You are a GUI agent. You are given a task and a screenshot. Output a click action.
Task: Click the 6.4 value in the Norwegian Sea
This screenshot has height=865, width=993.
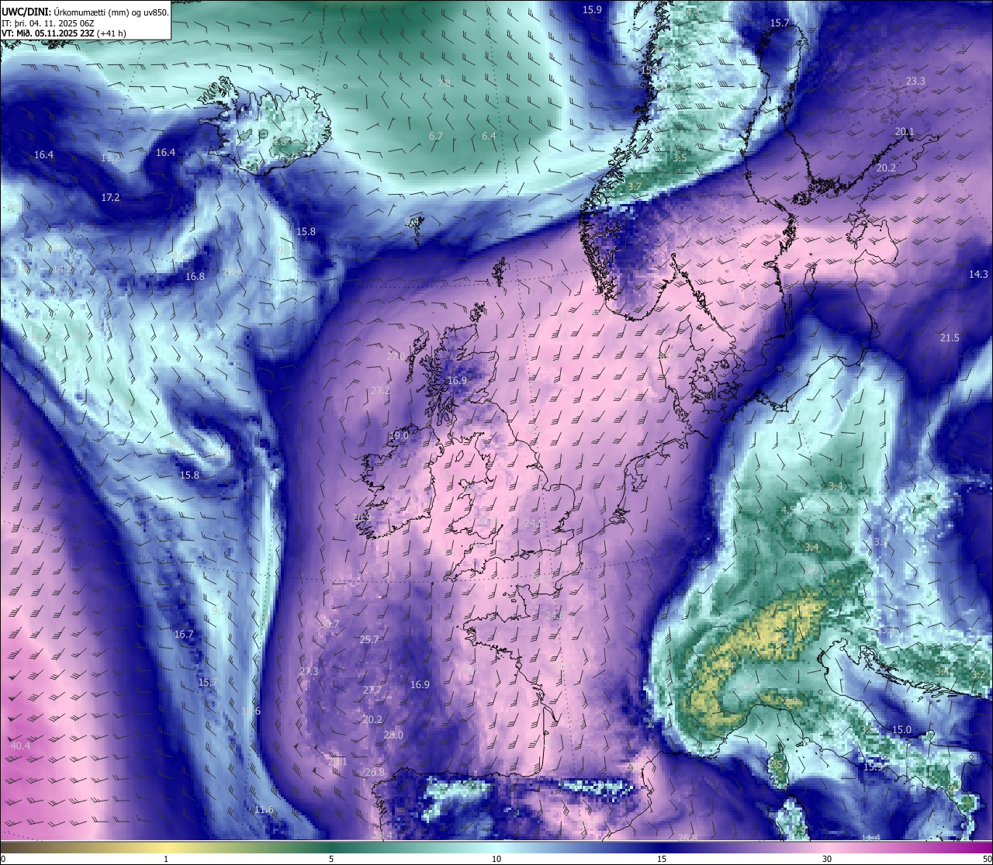(x=489, y=136)
